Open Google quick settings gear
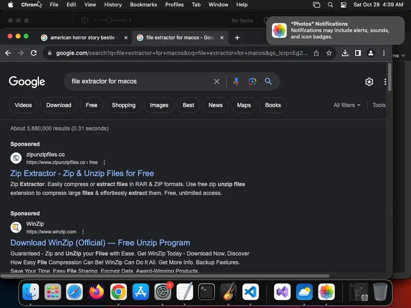 point(369,82)
